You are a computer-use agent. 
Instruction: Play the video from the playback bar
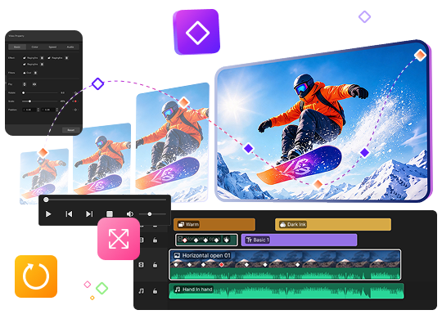(48, 214)
